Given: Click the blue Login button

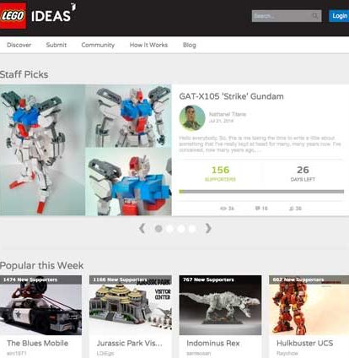Looking at the screenshot, I should (339, 16).
